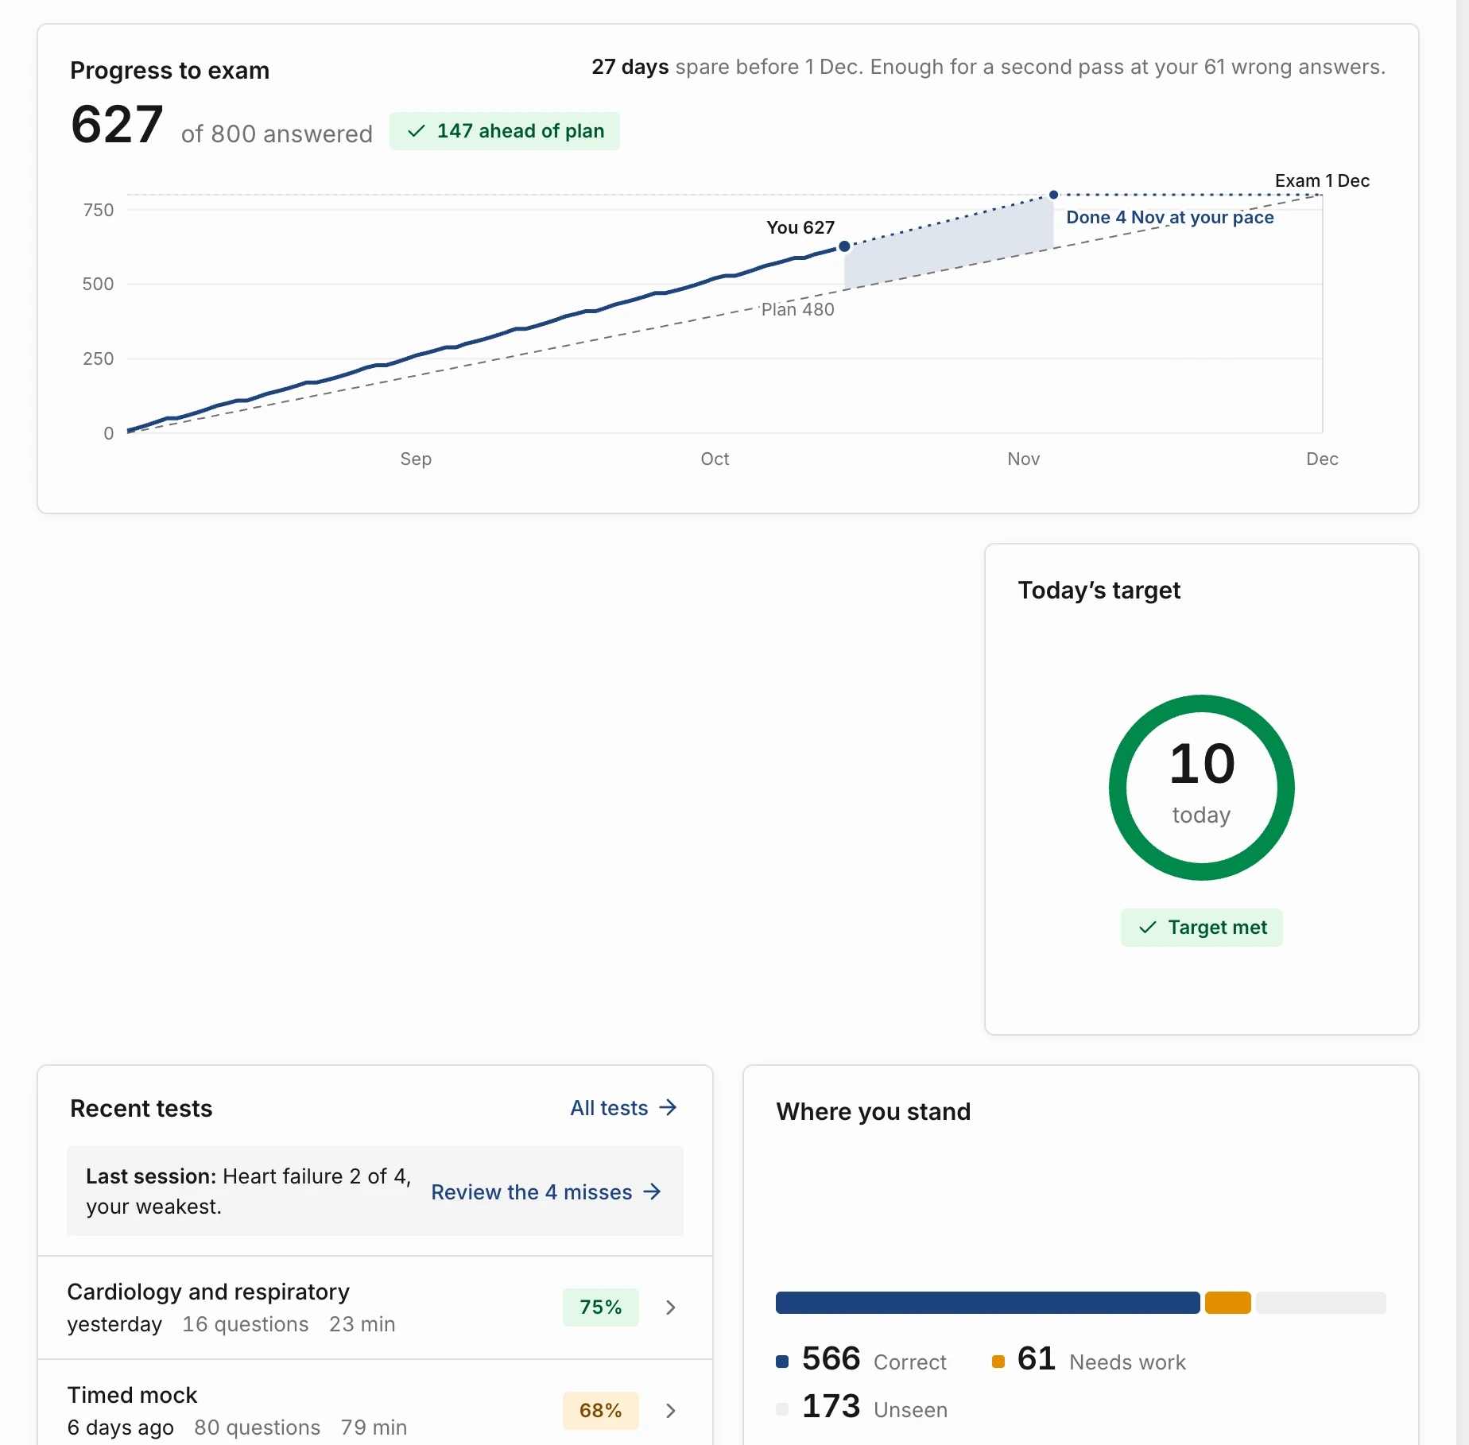Click the Sep axis label on chart
The width and height of the screenshot is (1469, 1445).
coord(416,459)
